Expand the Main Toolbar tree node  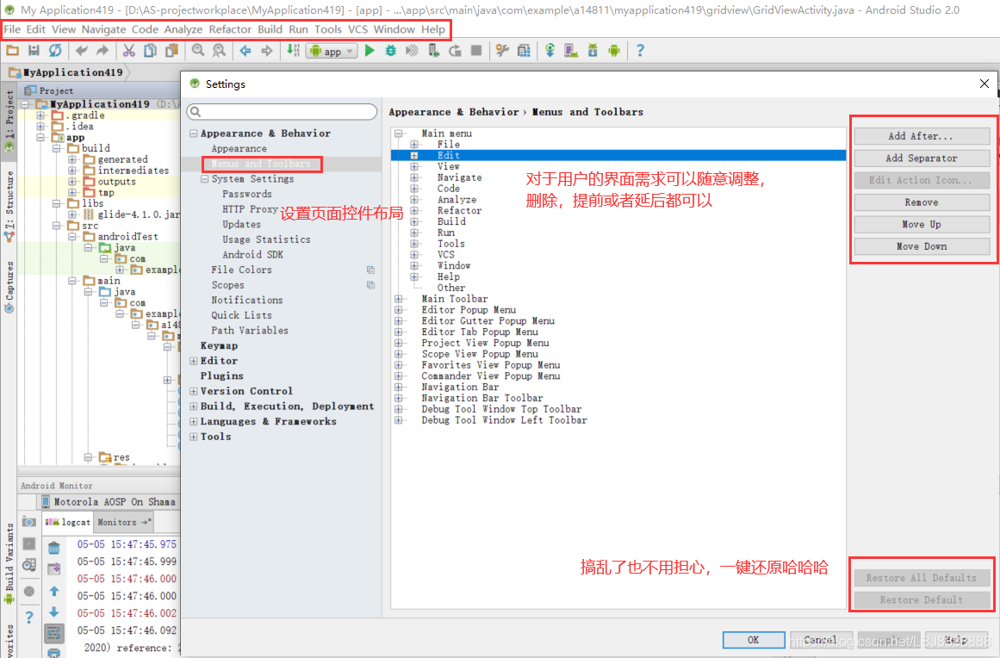(x=399, y=299)
